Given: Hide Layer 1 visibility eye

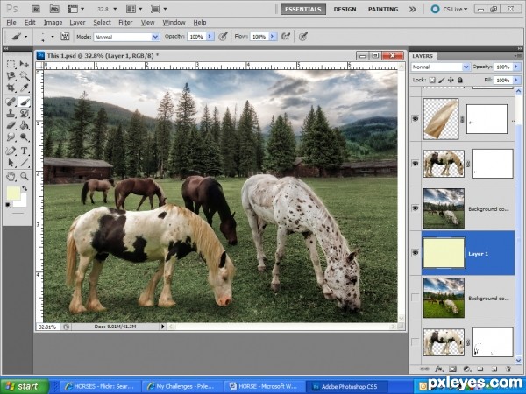Looking at the screenshot, I should 416,253.
